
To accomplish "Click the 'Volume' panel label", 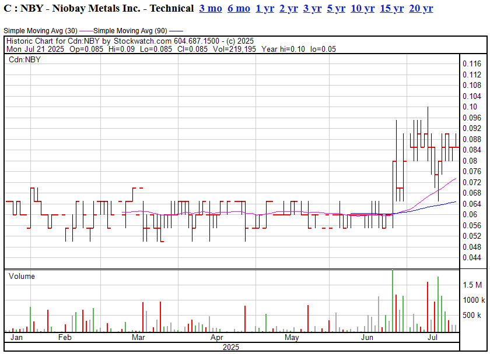I will [22, 277].
